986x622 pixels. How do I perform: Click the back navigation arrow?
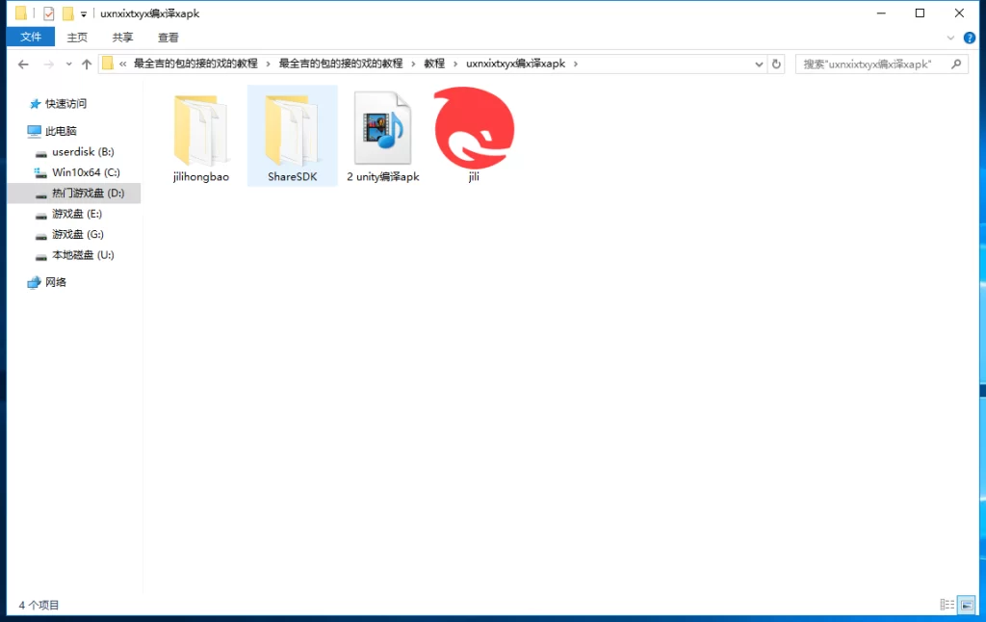point(23,64)
